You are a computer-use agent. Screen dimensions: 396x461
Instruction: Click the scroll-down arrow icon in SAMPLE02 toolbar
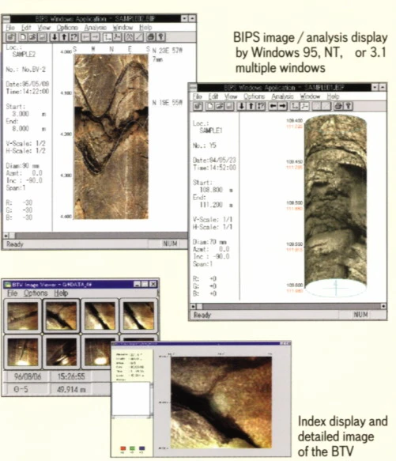point(55,37)
